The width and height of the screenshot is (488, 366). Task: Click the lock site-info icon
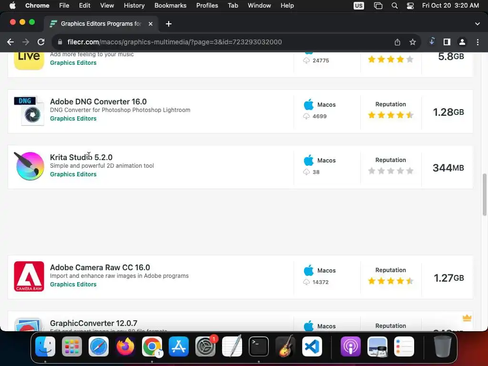[x=61, y=42]
